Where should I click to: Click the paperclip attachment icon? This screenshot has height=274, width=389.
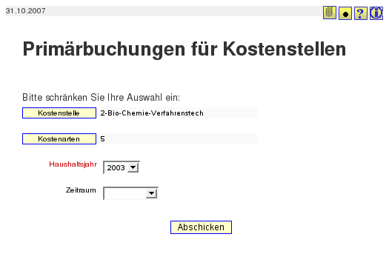(x=330, y=13)
